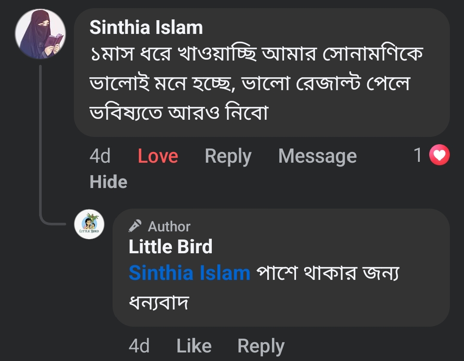Select Little Bird's Bengali thank-you text

coord(327,273)
